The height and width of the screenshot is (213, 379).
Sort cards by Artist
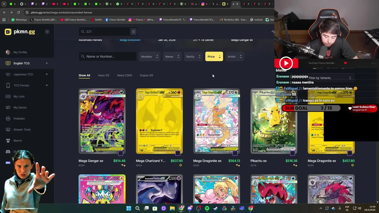(234, 57)
